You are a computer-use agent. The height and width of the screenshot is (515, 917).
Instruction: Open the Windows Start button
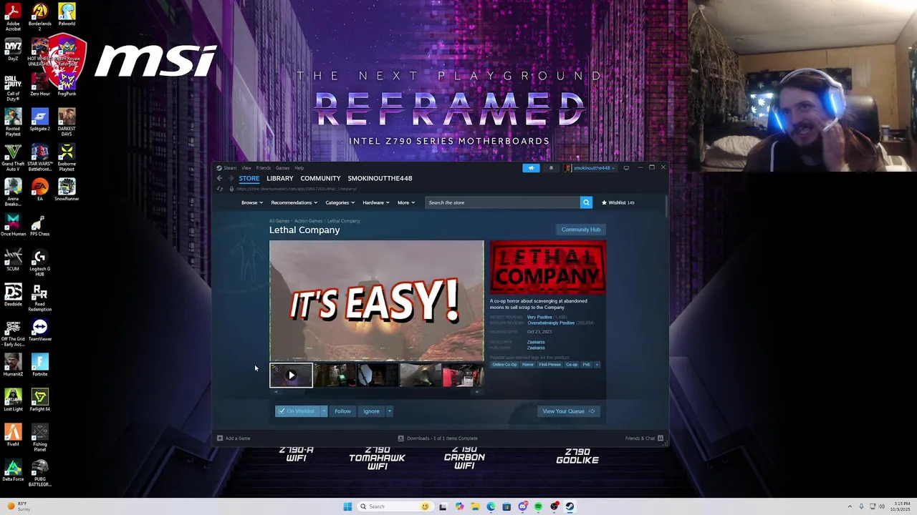pos(347,506)
